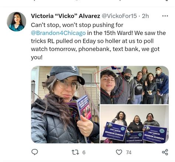Viewport: 175px width, 162px height.
Task: Enlarge the group photo with peace sign
Action: point(134,85)
